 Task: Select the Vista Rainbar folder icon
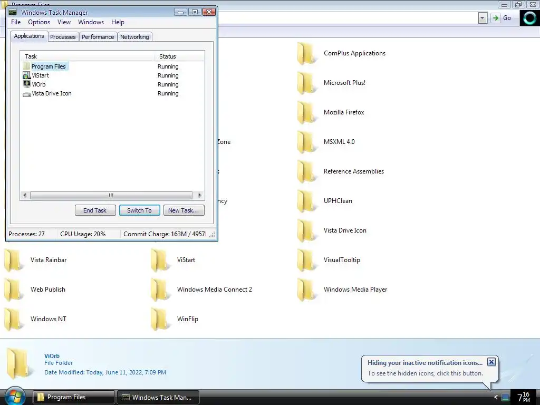(x=13, y=261)
